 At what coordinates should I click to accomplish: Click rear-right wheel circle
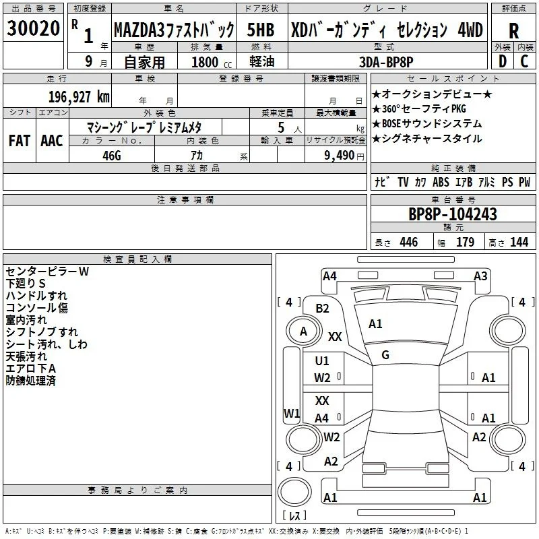pos(507,439)
